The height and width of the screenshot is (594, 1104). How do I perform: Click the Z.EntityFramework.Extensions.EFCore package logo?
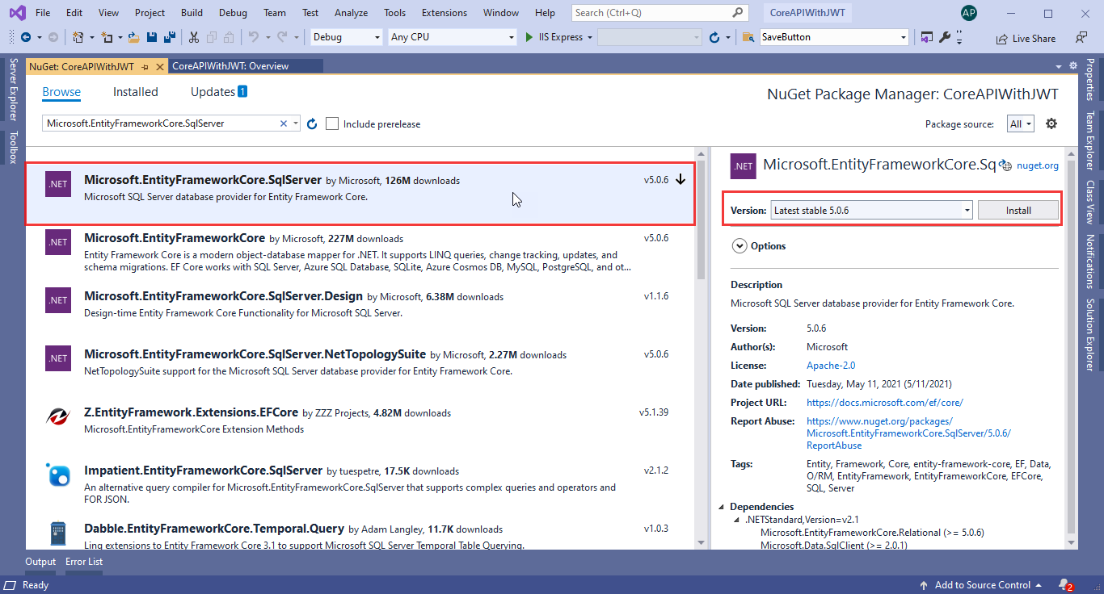tap(58, 416)
